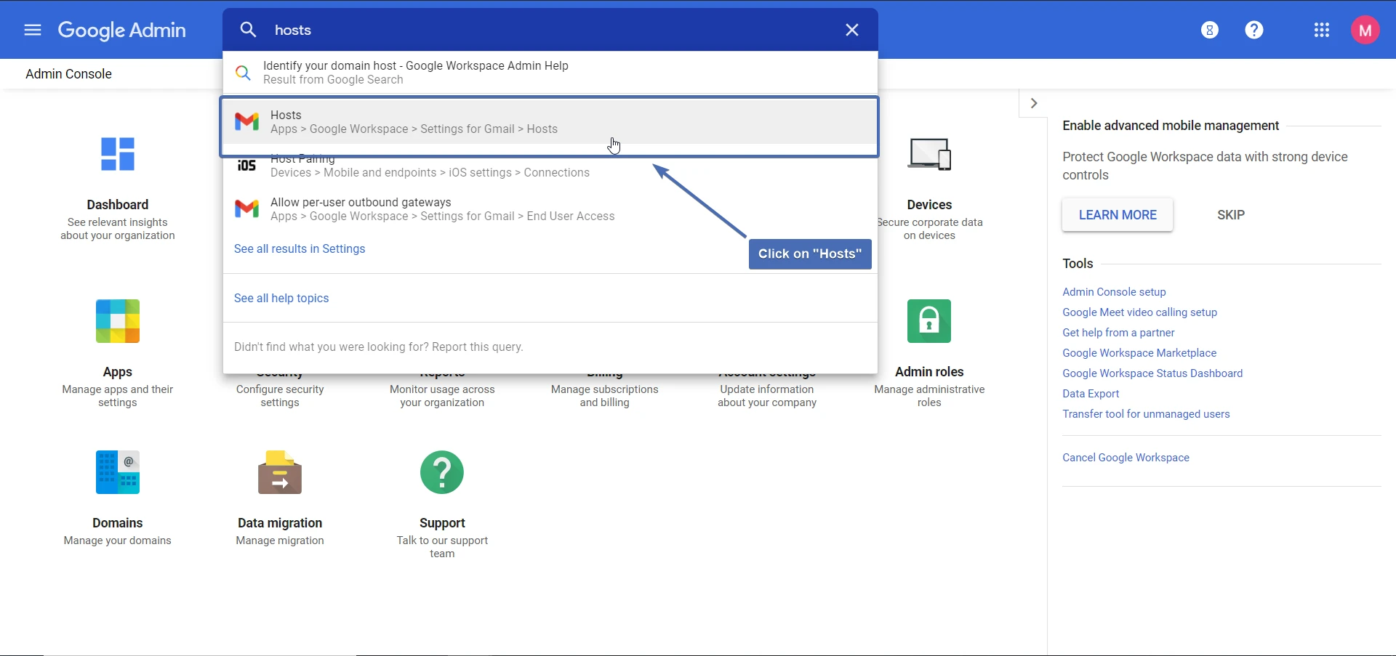
Task: Open See all results in Settings
Action: pyautogui.click(x=300, y=249)
